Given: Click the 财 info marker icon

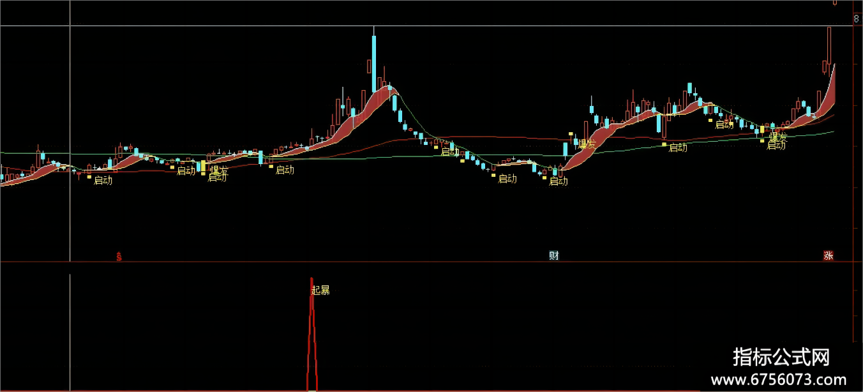Looking at the screenshot, I should [x=554, y=256].
